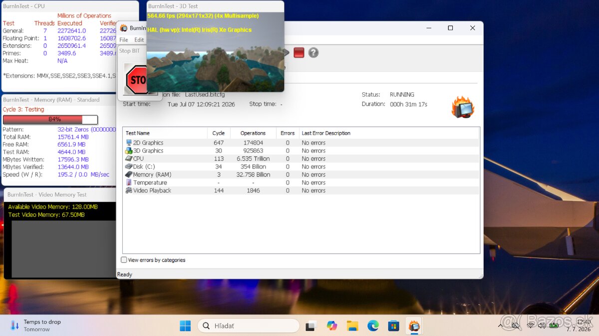Select the CPU test row icon

click(x=129, y=159)
